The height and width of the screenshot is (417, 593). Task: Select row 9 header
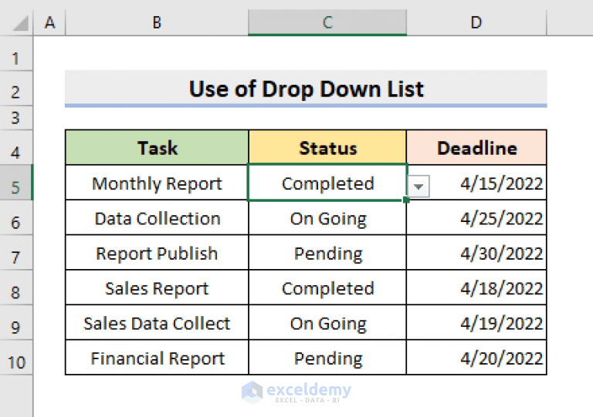(16, 322)
